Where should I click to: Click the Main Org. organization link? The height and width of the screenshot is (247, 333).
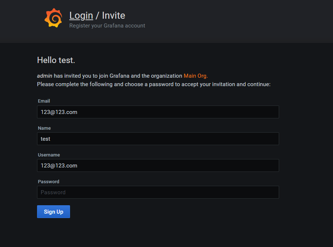[195, 75]
